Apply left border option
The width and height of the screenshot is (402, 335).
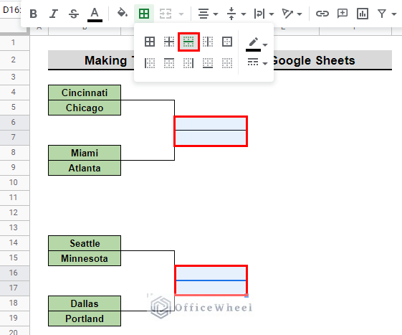[x=150, y=63]
